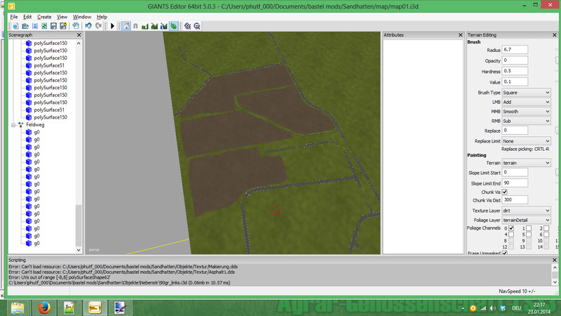Click the Opacity input field
The width and height of the screenshot is (561, 316).
[x=515, y=60]
